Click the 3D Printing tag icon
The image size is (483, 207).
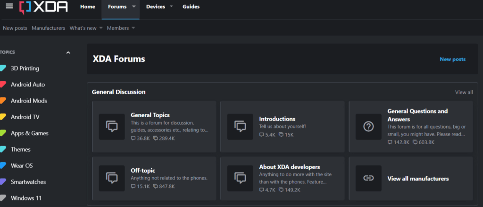click(3, 68)
